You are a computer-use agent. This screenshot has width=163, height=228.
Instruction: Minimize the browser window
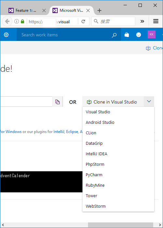point(125,5)
